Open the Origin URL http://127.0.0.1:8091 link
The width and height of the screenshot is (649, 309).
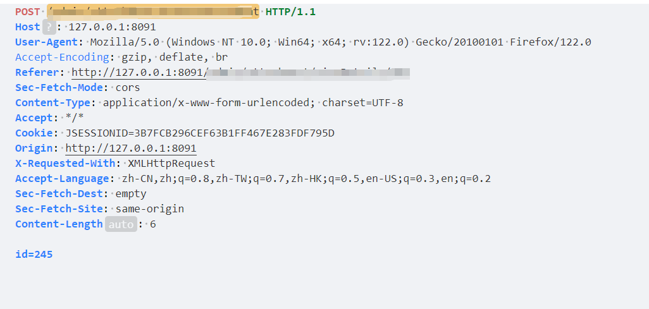pos(131,148)
